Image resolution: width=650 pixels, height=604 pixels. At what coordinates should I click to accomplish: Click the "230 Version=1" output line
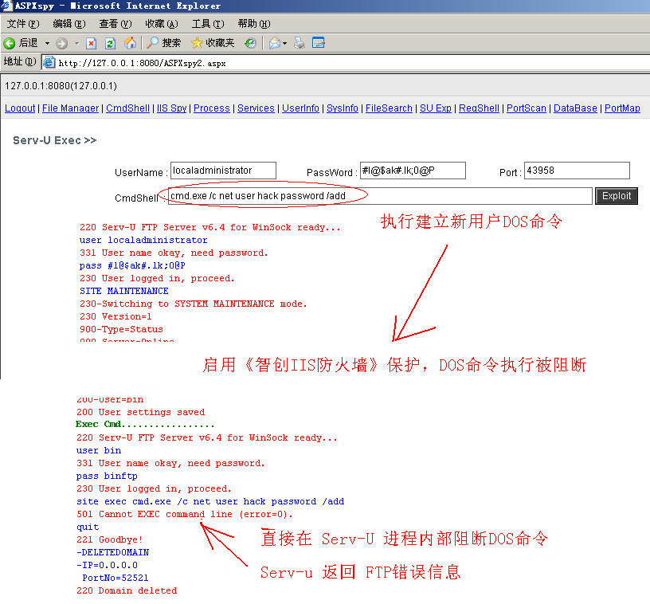116,316
